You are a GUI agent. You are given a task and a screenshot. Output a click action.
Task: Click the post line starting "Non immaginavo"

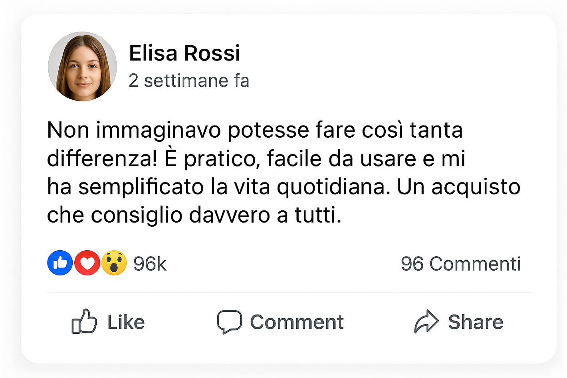(255, 130)
